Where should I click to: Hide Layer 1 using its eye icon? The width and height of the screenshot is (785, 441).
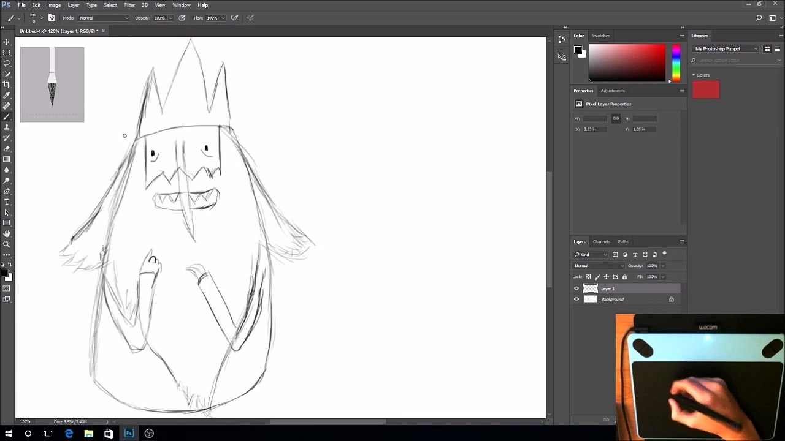pyautogui.click(x=576, y=288)
